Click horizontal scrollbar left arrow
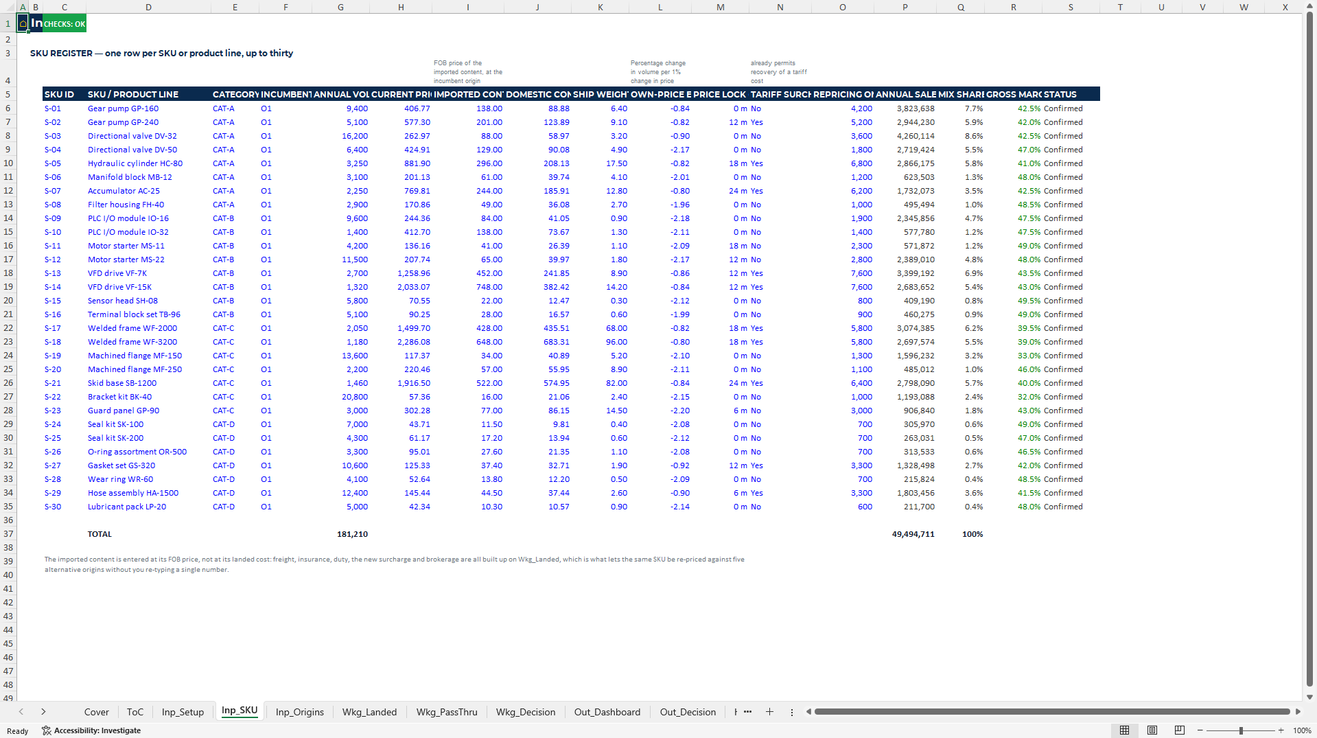 (808, 712)
